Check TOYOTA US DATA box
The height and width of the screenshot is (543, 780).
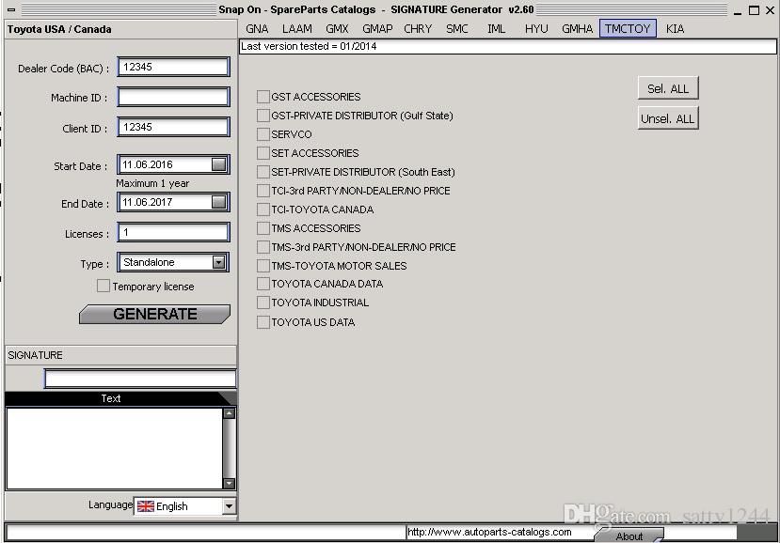pyautogui.click(x=263, y=322)
